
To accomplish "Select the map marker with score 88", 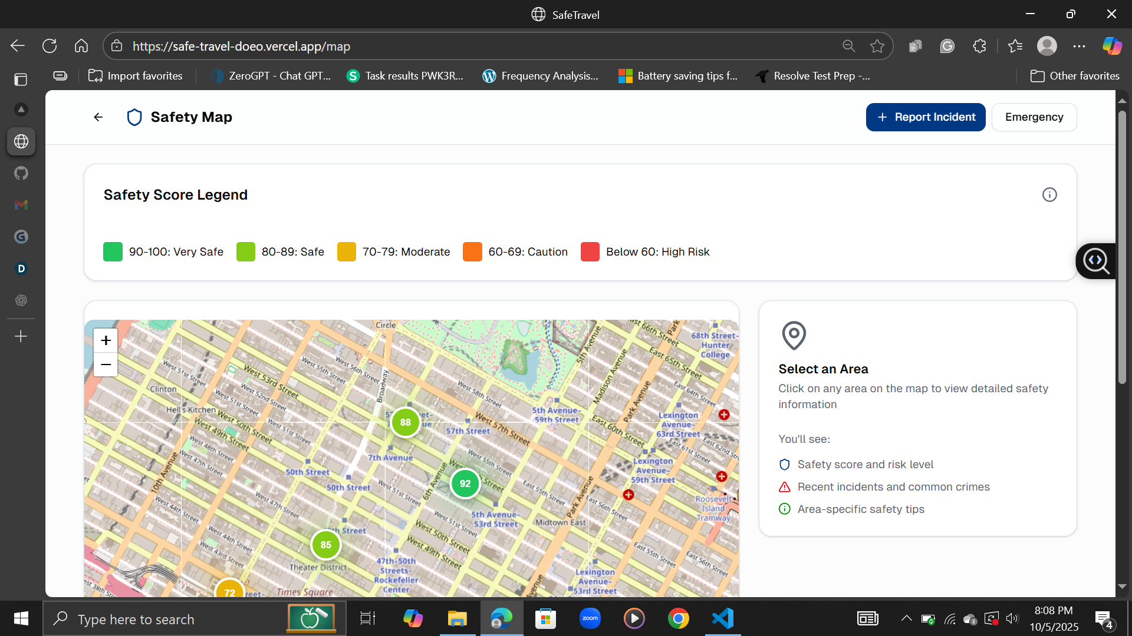I will coord(406,422).
